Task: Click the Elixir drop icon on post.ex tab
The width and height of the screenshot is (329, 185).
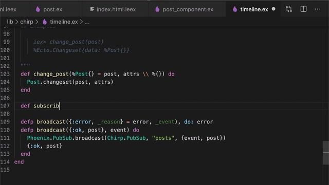Action: (x=38, y=9)
